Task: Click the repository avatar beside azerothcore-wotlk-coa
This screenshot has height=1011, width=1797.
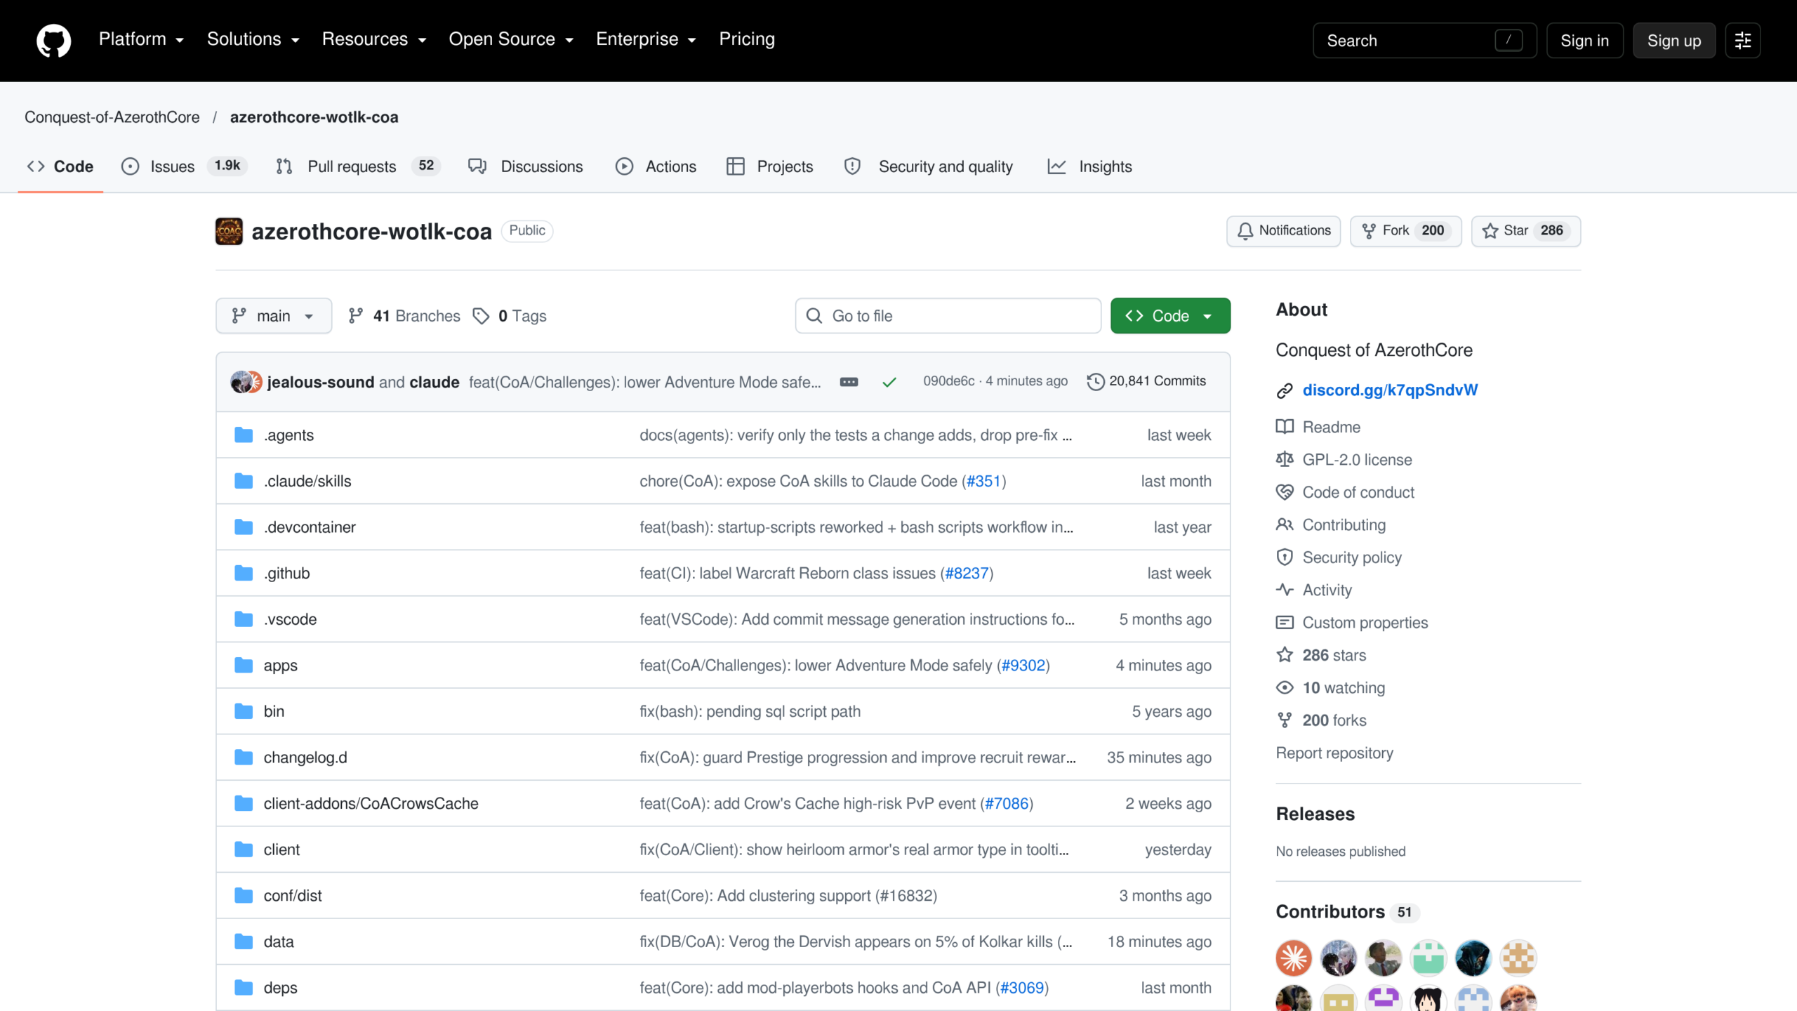Action: (x=229, y=231)
